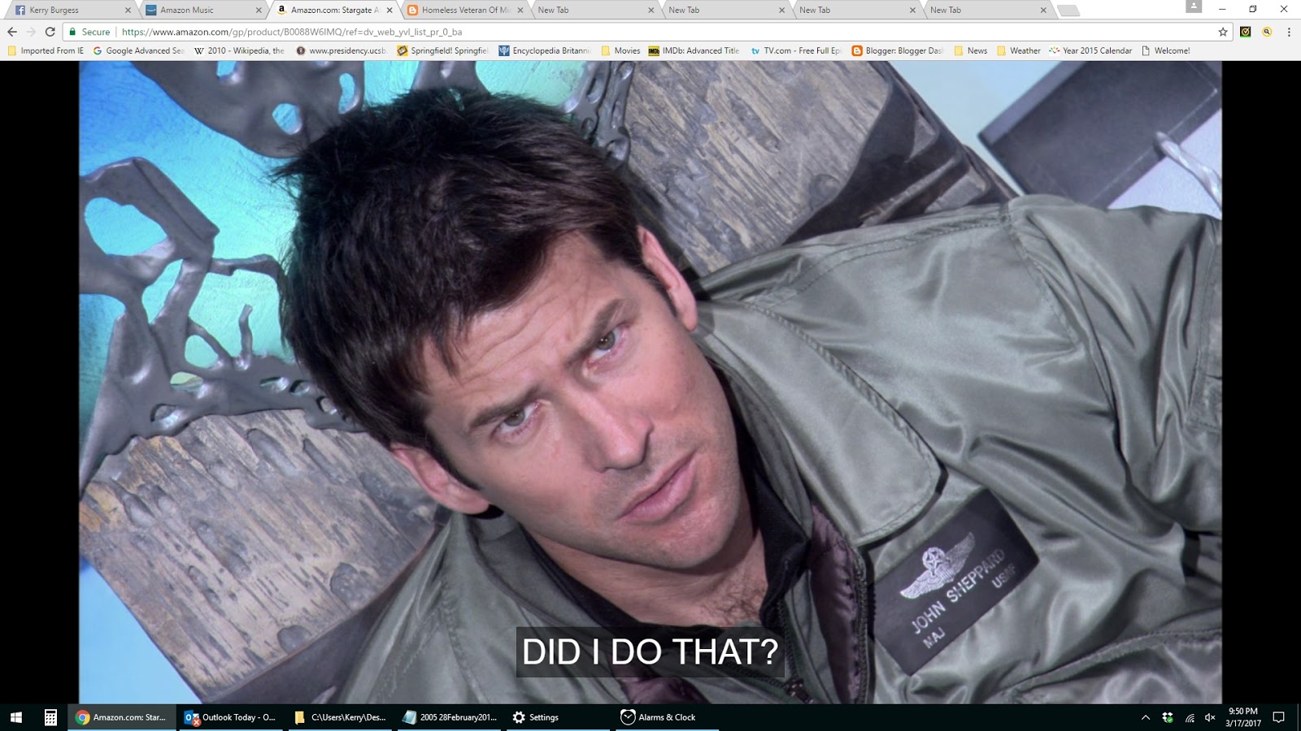Click the yellow magnifier extension icon
1301x731 pixels.
(x=1267, y=32)
